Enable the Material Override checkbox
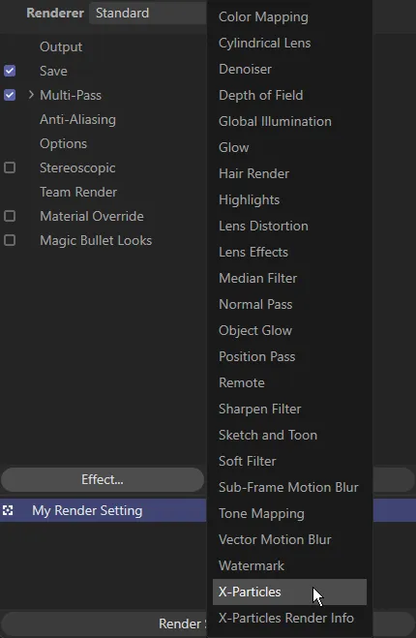Screen dimensions: 416x638 point(10,216)
